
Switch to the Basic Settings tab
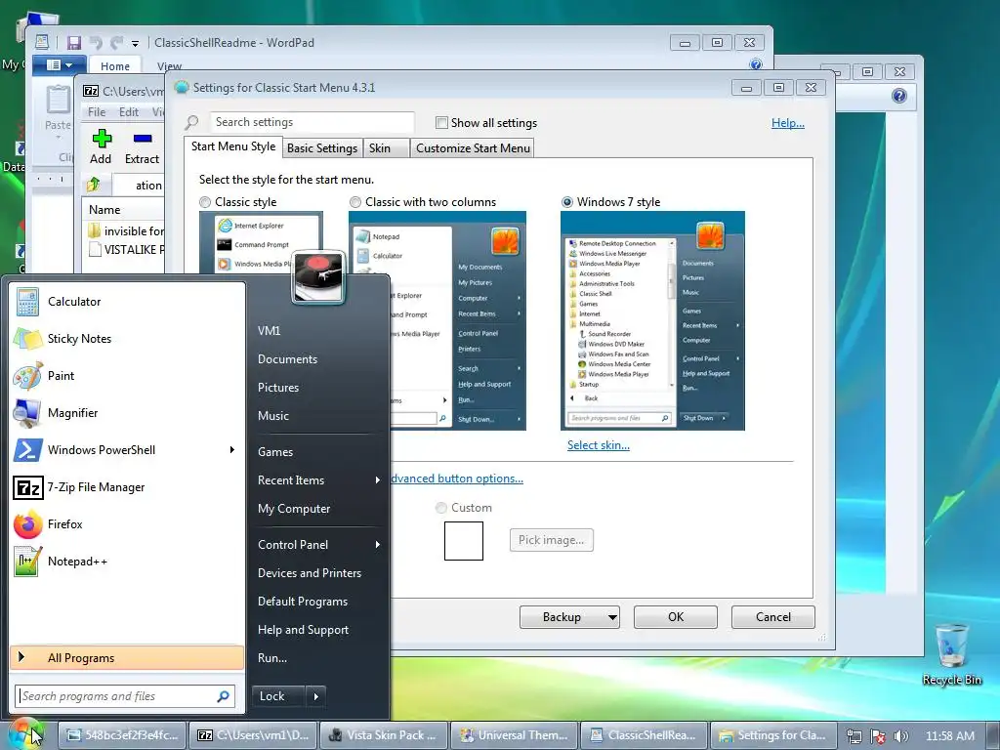pos(322,148)
